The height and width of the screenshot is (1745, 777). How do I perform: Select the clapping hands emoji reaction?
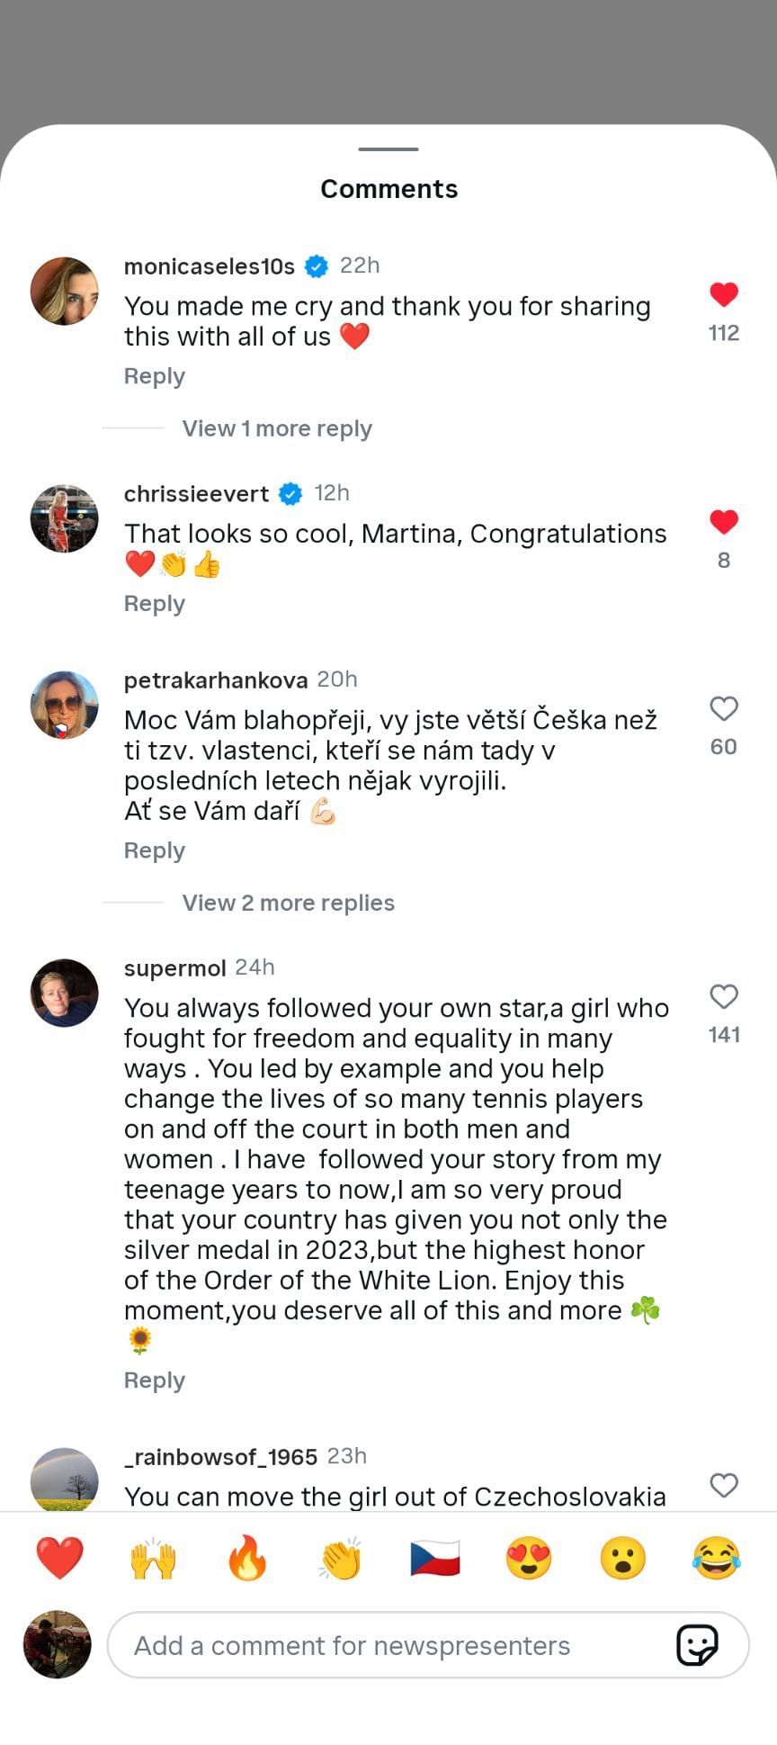(342, 1558)
